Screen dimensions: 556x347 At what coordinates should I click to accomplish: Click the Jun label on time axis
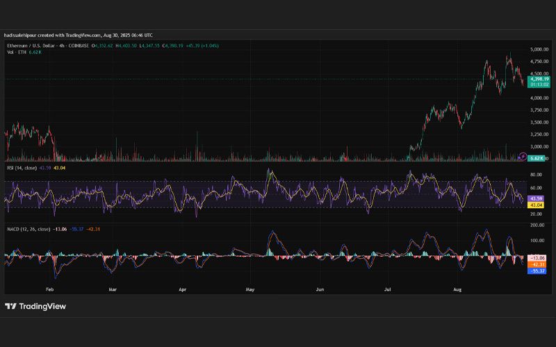click(320, 289)
